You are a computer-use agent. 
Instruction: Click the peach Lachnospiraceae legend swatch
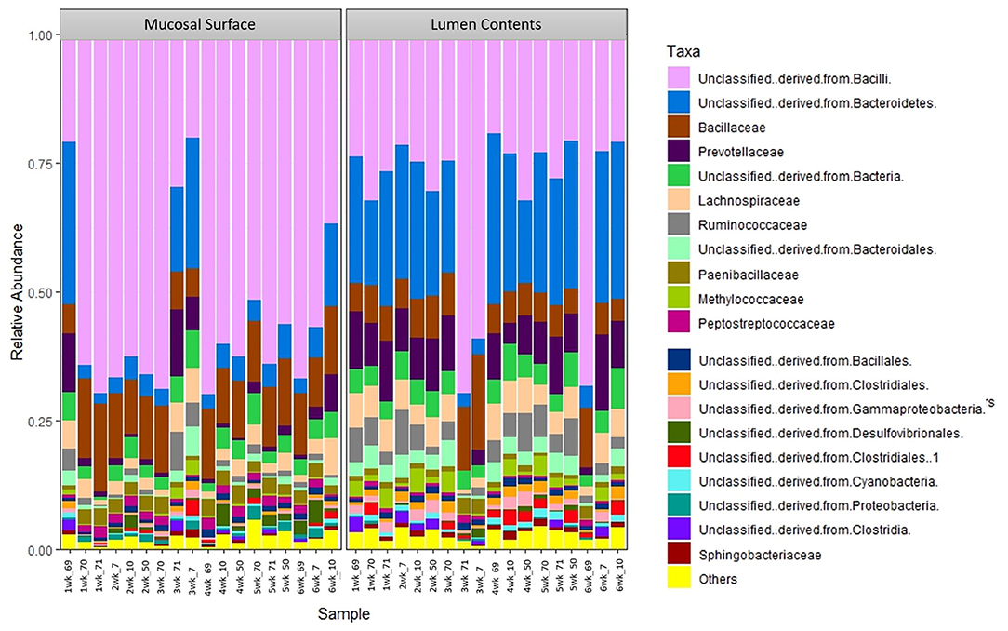[678, 201]
